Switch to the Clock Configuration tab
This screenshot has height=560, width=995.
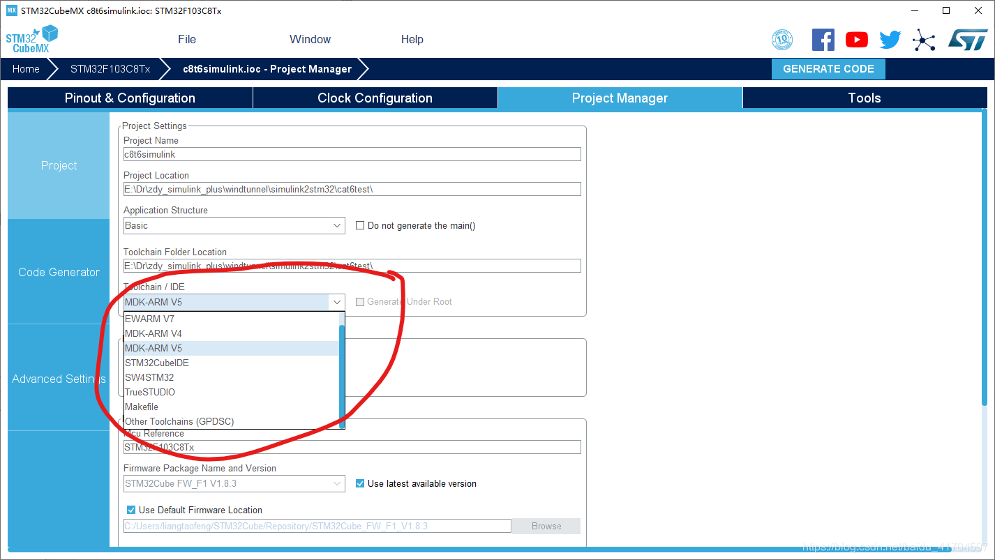pyautogui.click(x=375, y=98)
